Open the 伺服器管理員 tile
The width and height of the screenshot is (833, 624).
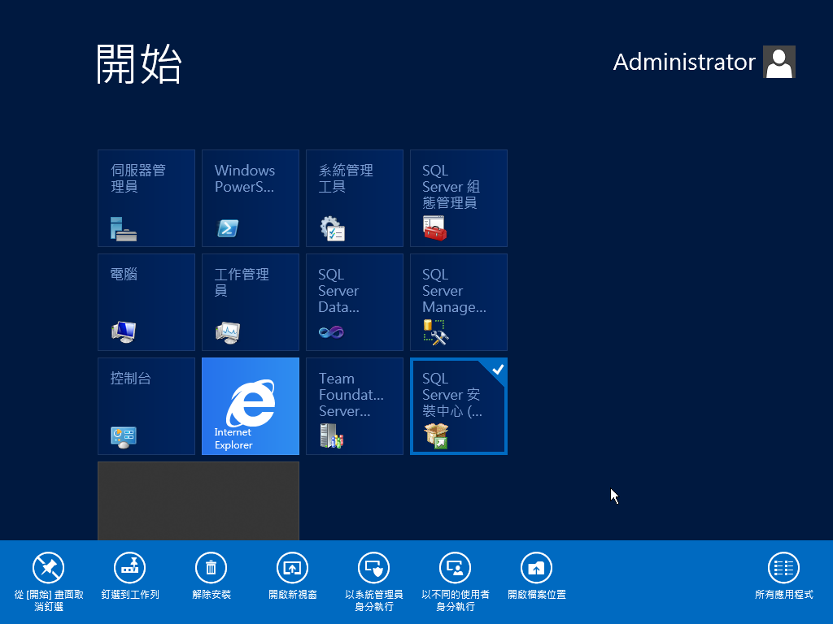coord(146,198)
